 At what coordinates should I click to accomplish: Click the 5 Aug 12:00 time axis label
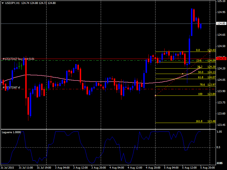[x=189, y=168]
